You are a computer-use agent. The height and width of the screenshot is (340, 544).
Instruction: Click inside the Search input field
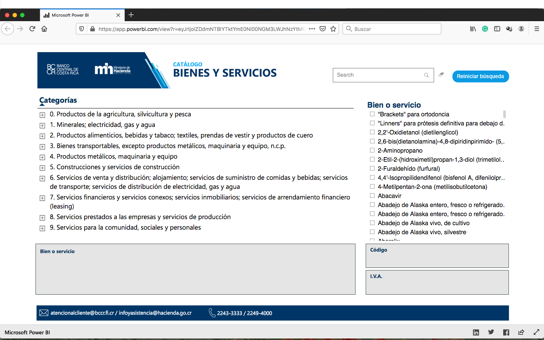pyautogui.click(x=378, y=75)
